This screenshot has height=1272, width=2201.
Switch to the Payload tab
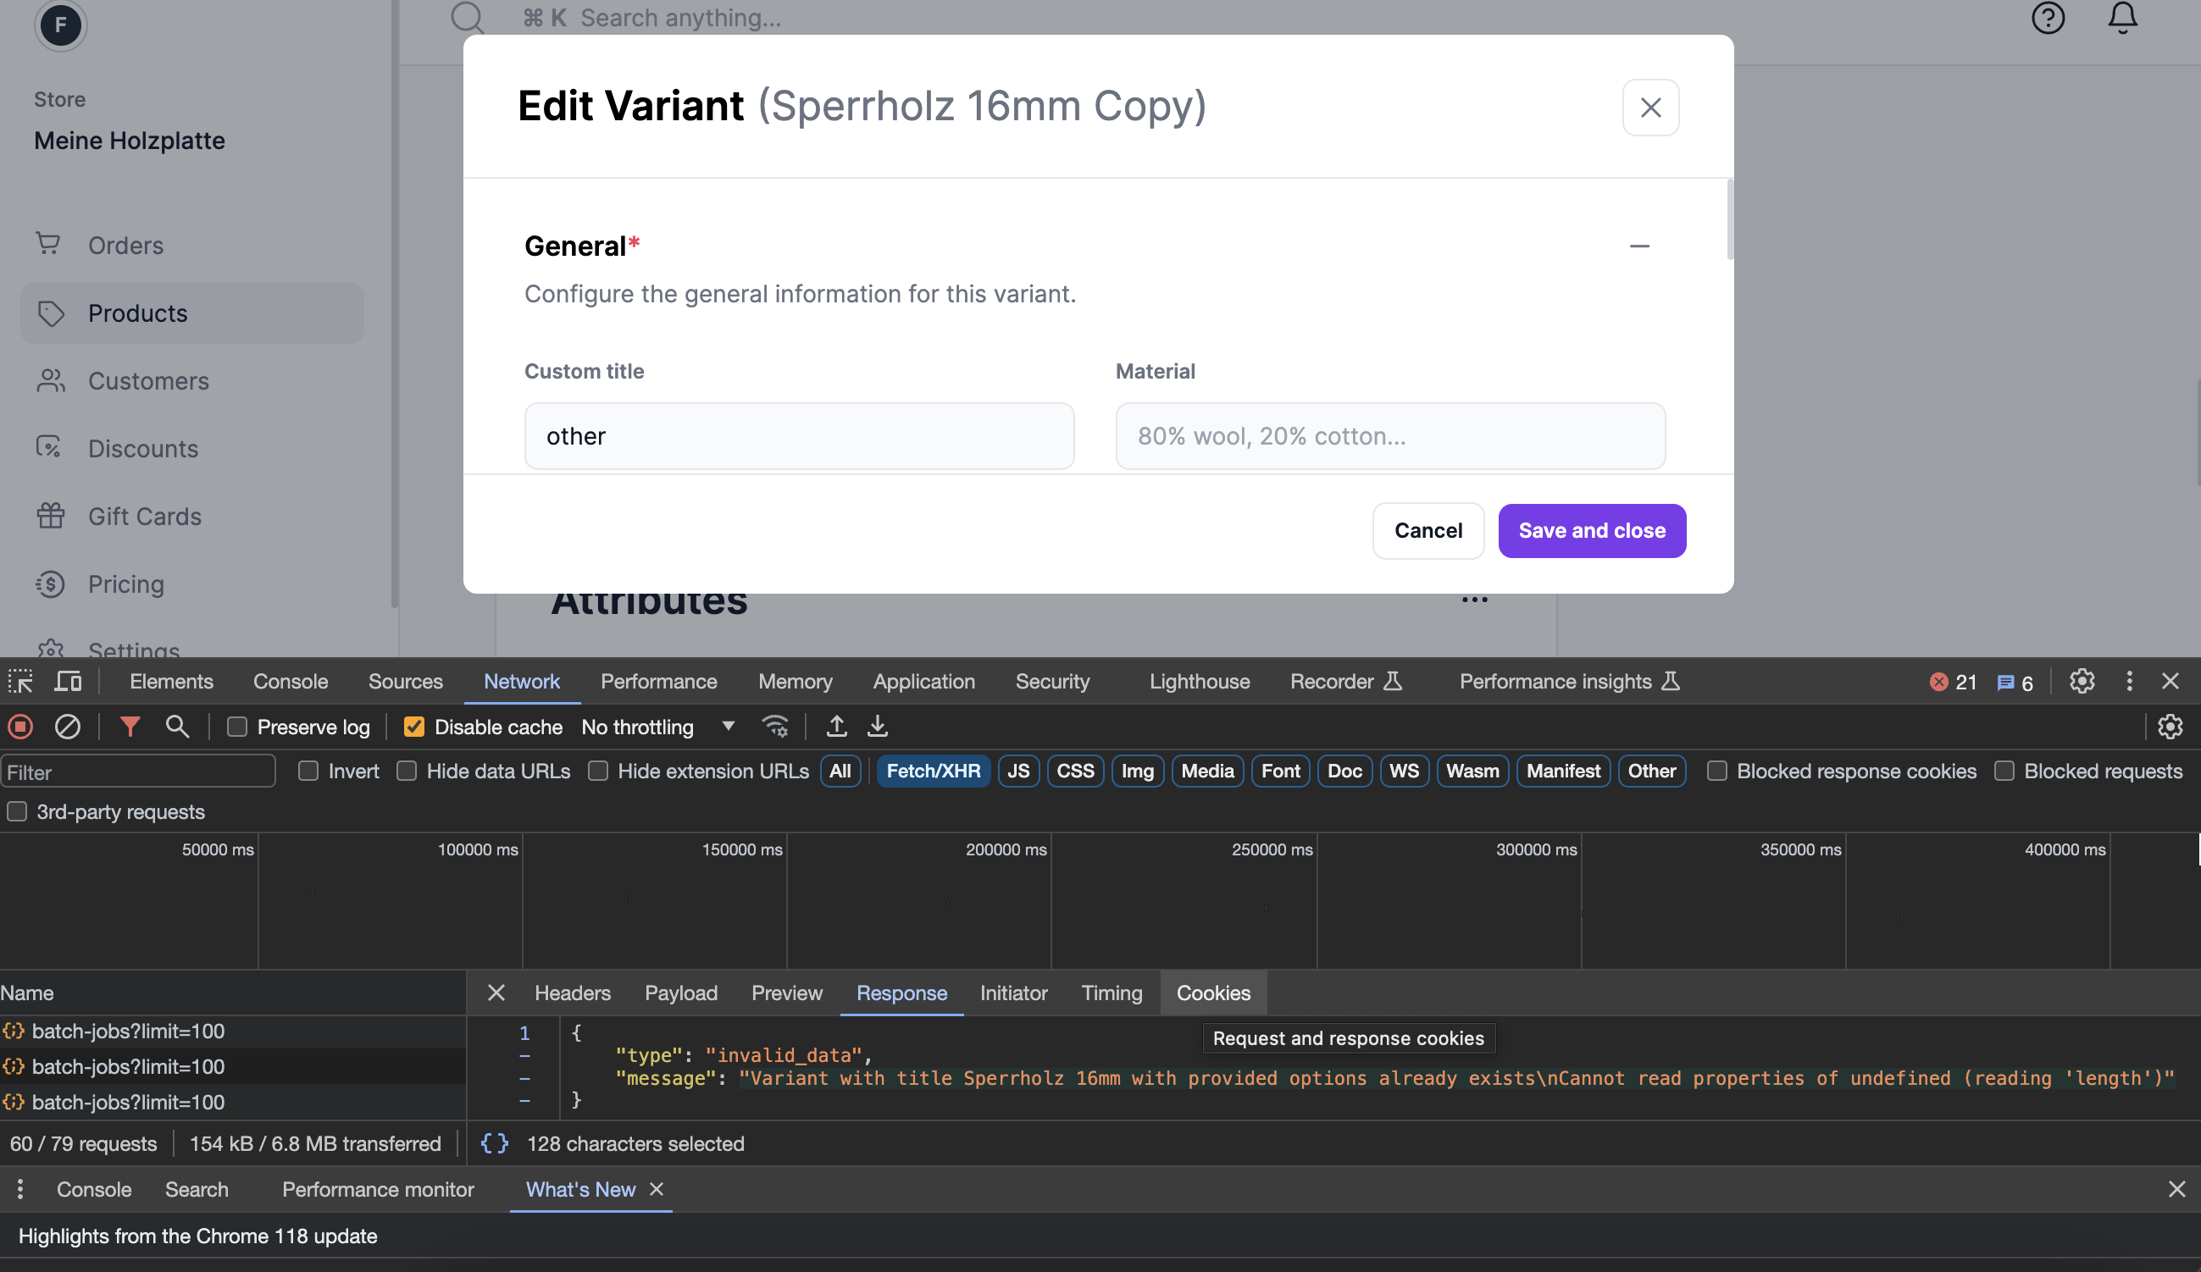(680, 993)
